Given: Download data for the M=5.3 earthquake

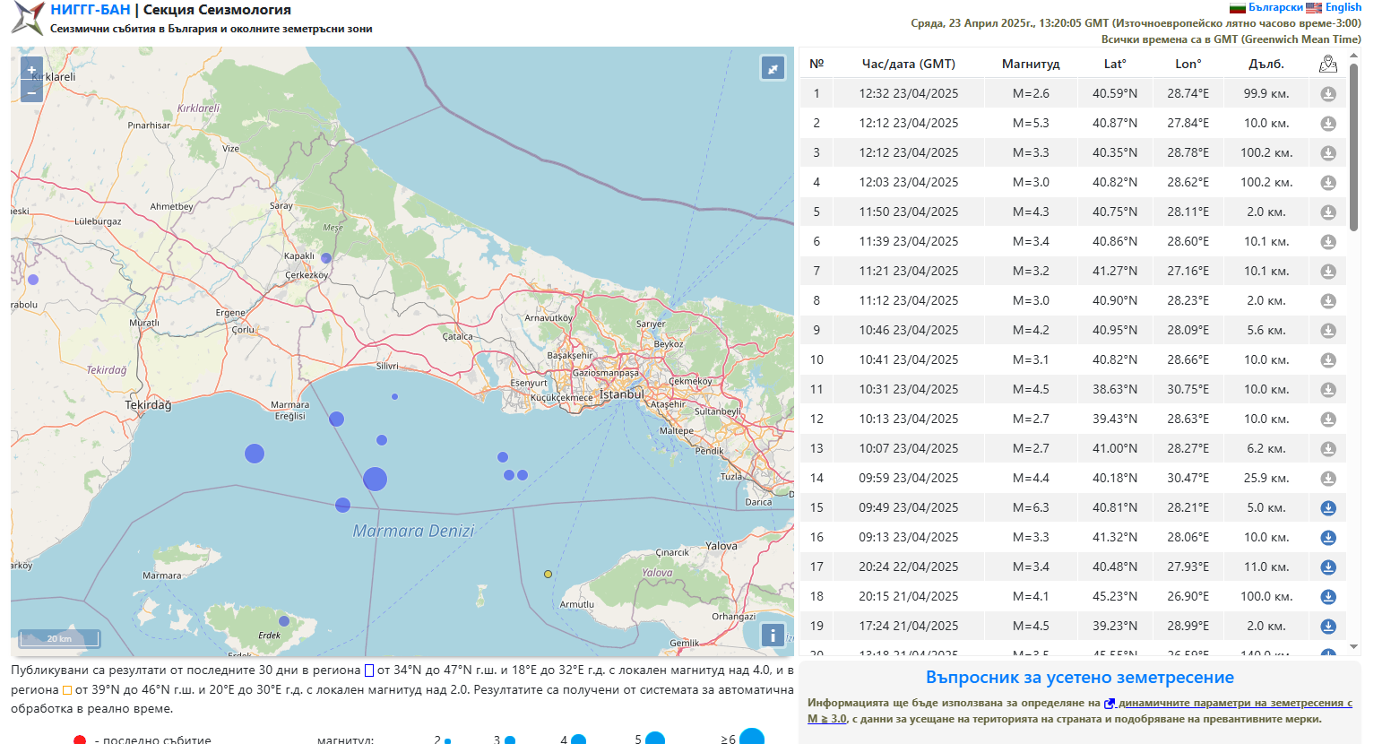Looking at the screenshot, I should point(1328,124).
